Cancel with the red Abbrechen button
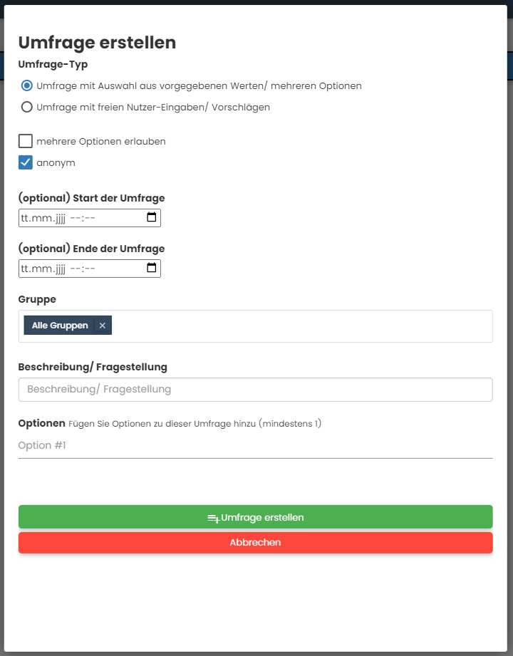 [x=255, y=543]
